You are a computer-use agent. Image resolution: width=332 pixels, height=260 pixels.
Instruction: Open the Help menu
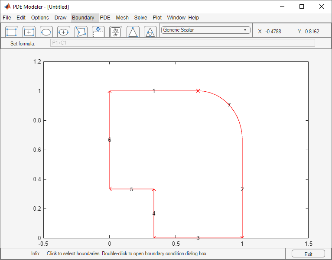pyautogui.click(x=194, y=18)
